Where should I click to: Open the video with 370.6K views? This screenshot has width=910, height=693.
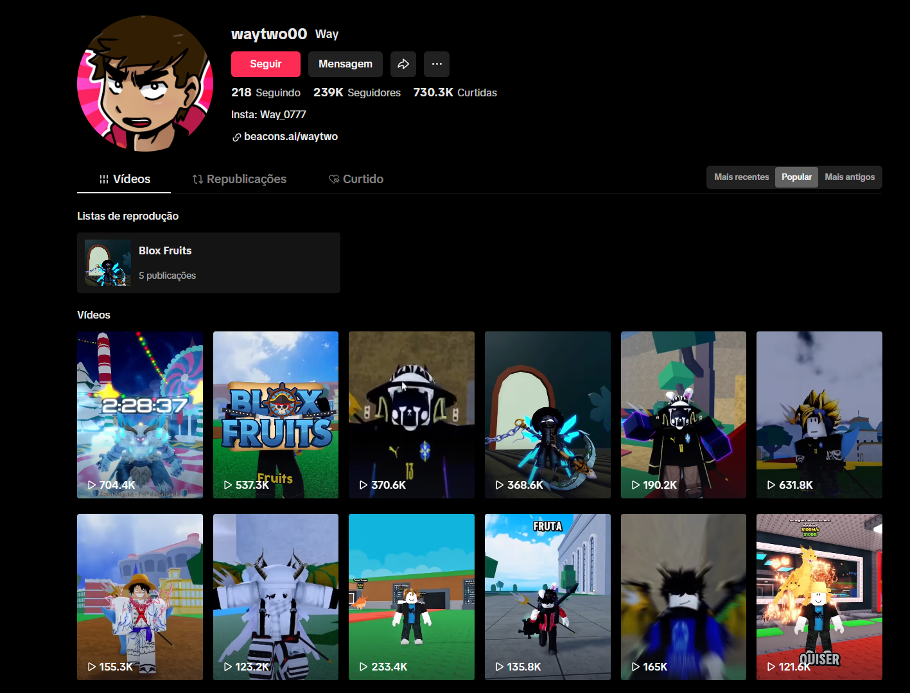(x=412, y=415)
